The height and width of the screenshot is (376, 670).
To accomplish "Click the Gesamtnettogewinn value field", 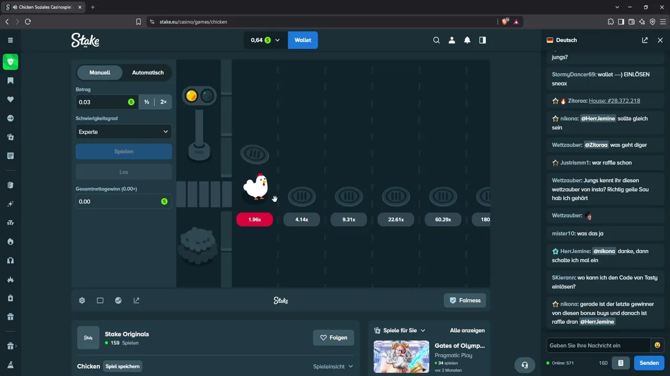I will click(124, 202).
